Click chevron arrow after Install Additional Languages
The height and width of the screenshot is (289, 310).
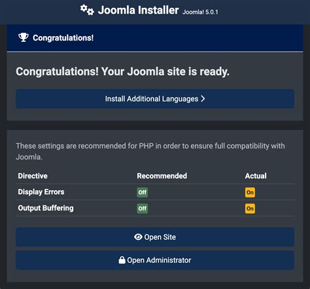[203, 99]
